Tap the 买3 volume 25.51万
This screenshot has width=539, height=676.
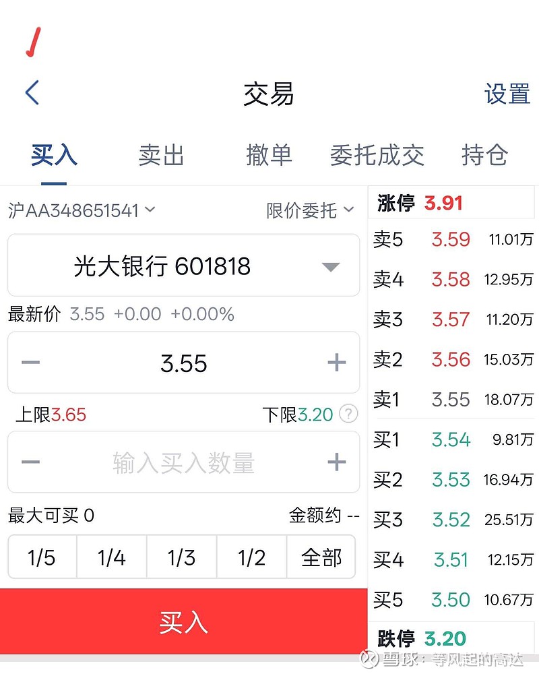509,520
